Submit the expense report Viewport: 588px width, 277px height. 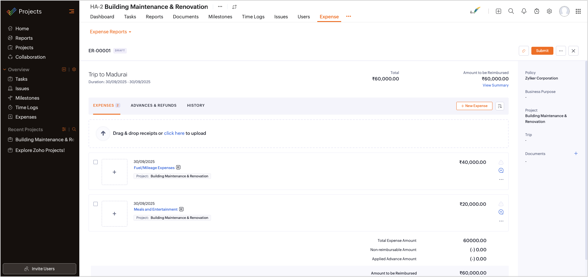(542, 51)
